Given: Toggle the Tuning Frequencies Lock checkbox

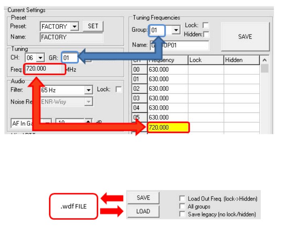Looking at the screenshot, I should (x=206, y=25).
